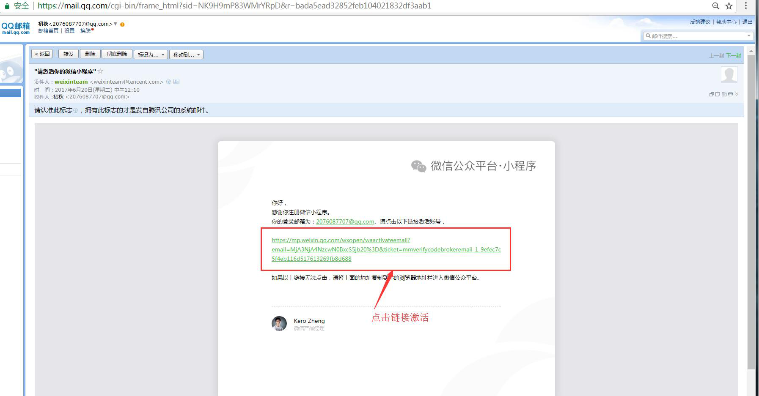Click the secure lock icon in address bar
Screen dimensions: 759x396
click(7, 6)
